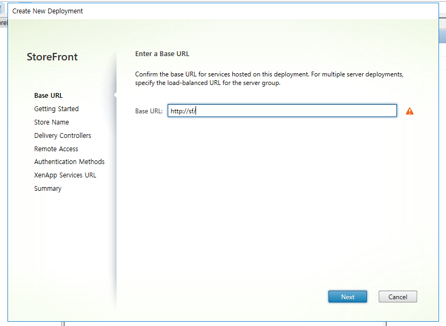Cancel the deployment wizard
Viewport: 446px width, 326px height.
pos(397,297)
